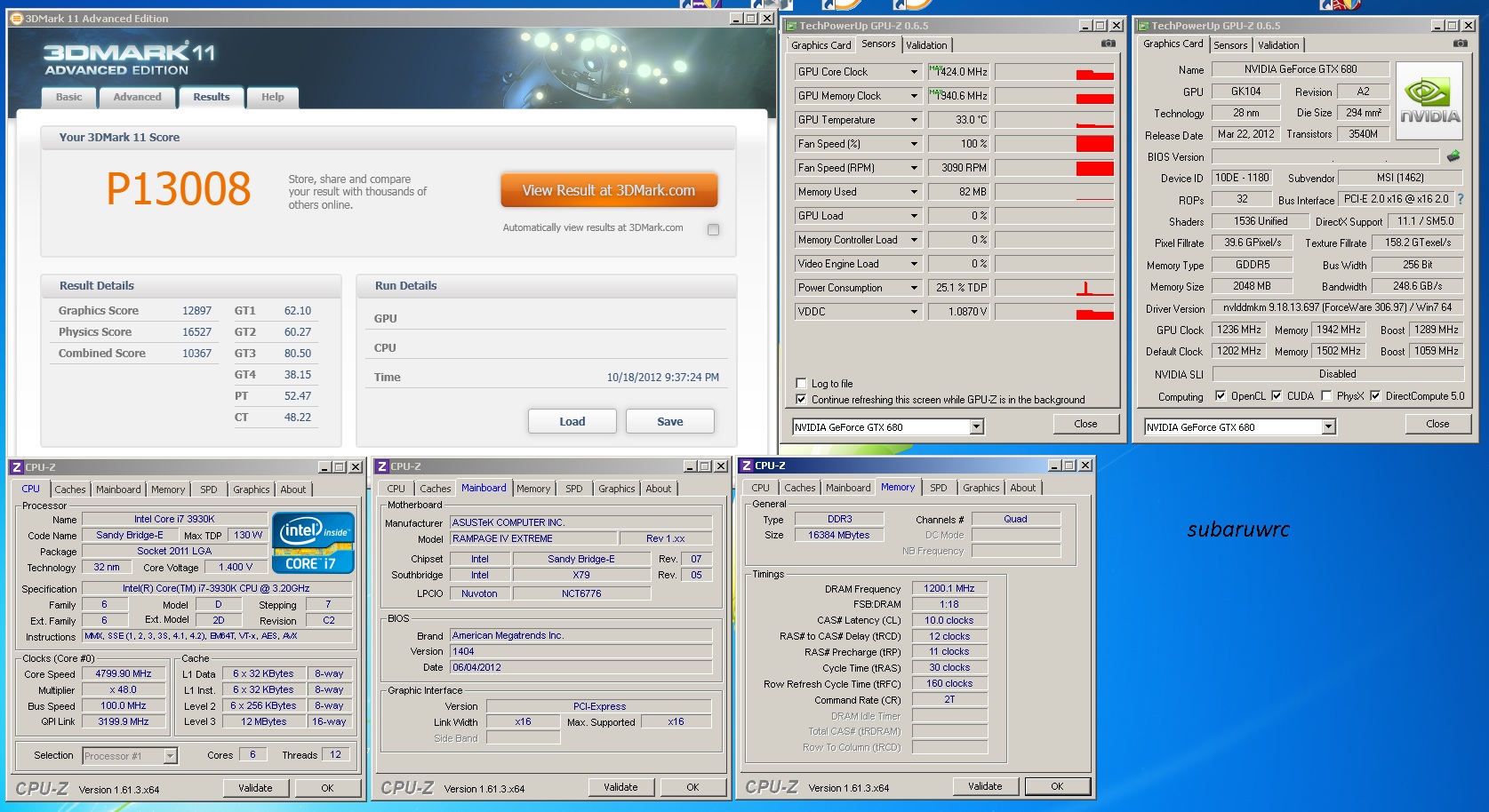Click the Intel Core i7 logo in CPU-Z
1489x812 pixels.
click(313, 543)
